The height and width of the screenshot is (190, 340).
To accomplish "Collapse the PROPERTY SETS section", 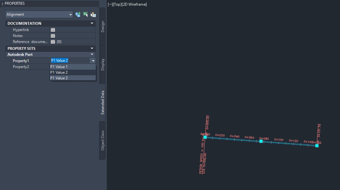I will click(92, 48).
